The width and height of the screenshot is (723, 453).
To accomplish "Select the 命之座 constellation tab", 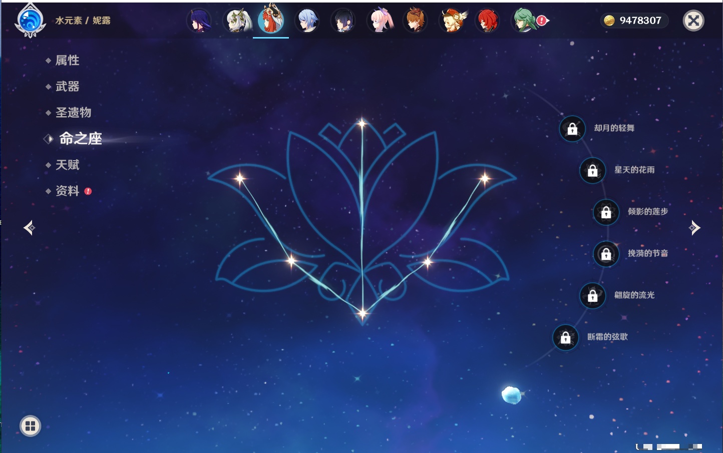I will [80, 139].
